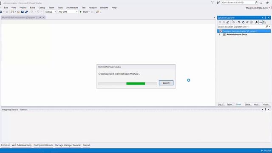
Task: Click the Solution Explorer Home icon
Action: click(228, 22)
